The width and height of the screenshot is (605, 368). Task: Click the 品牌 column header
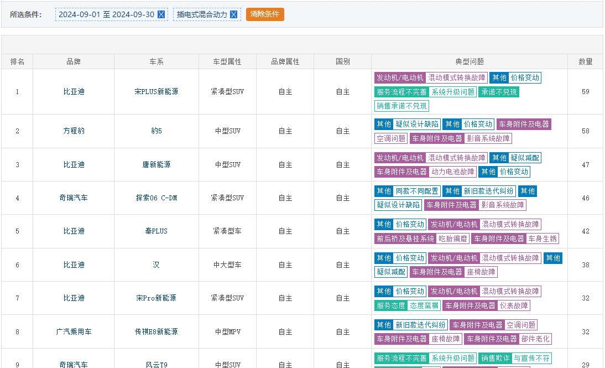(74, 61)
